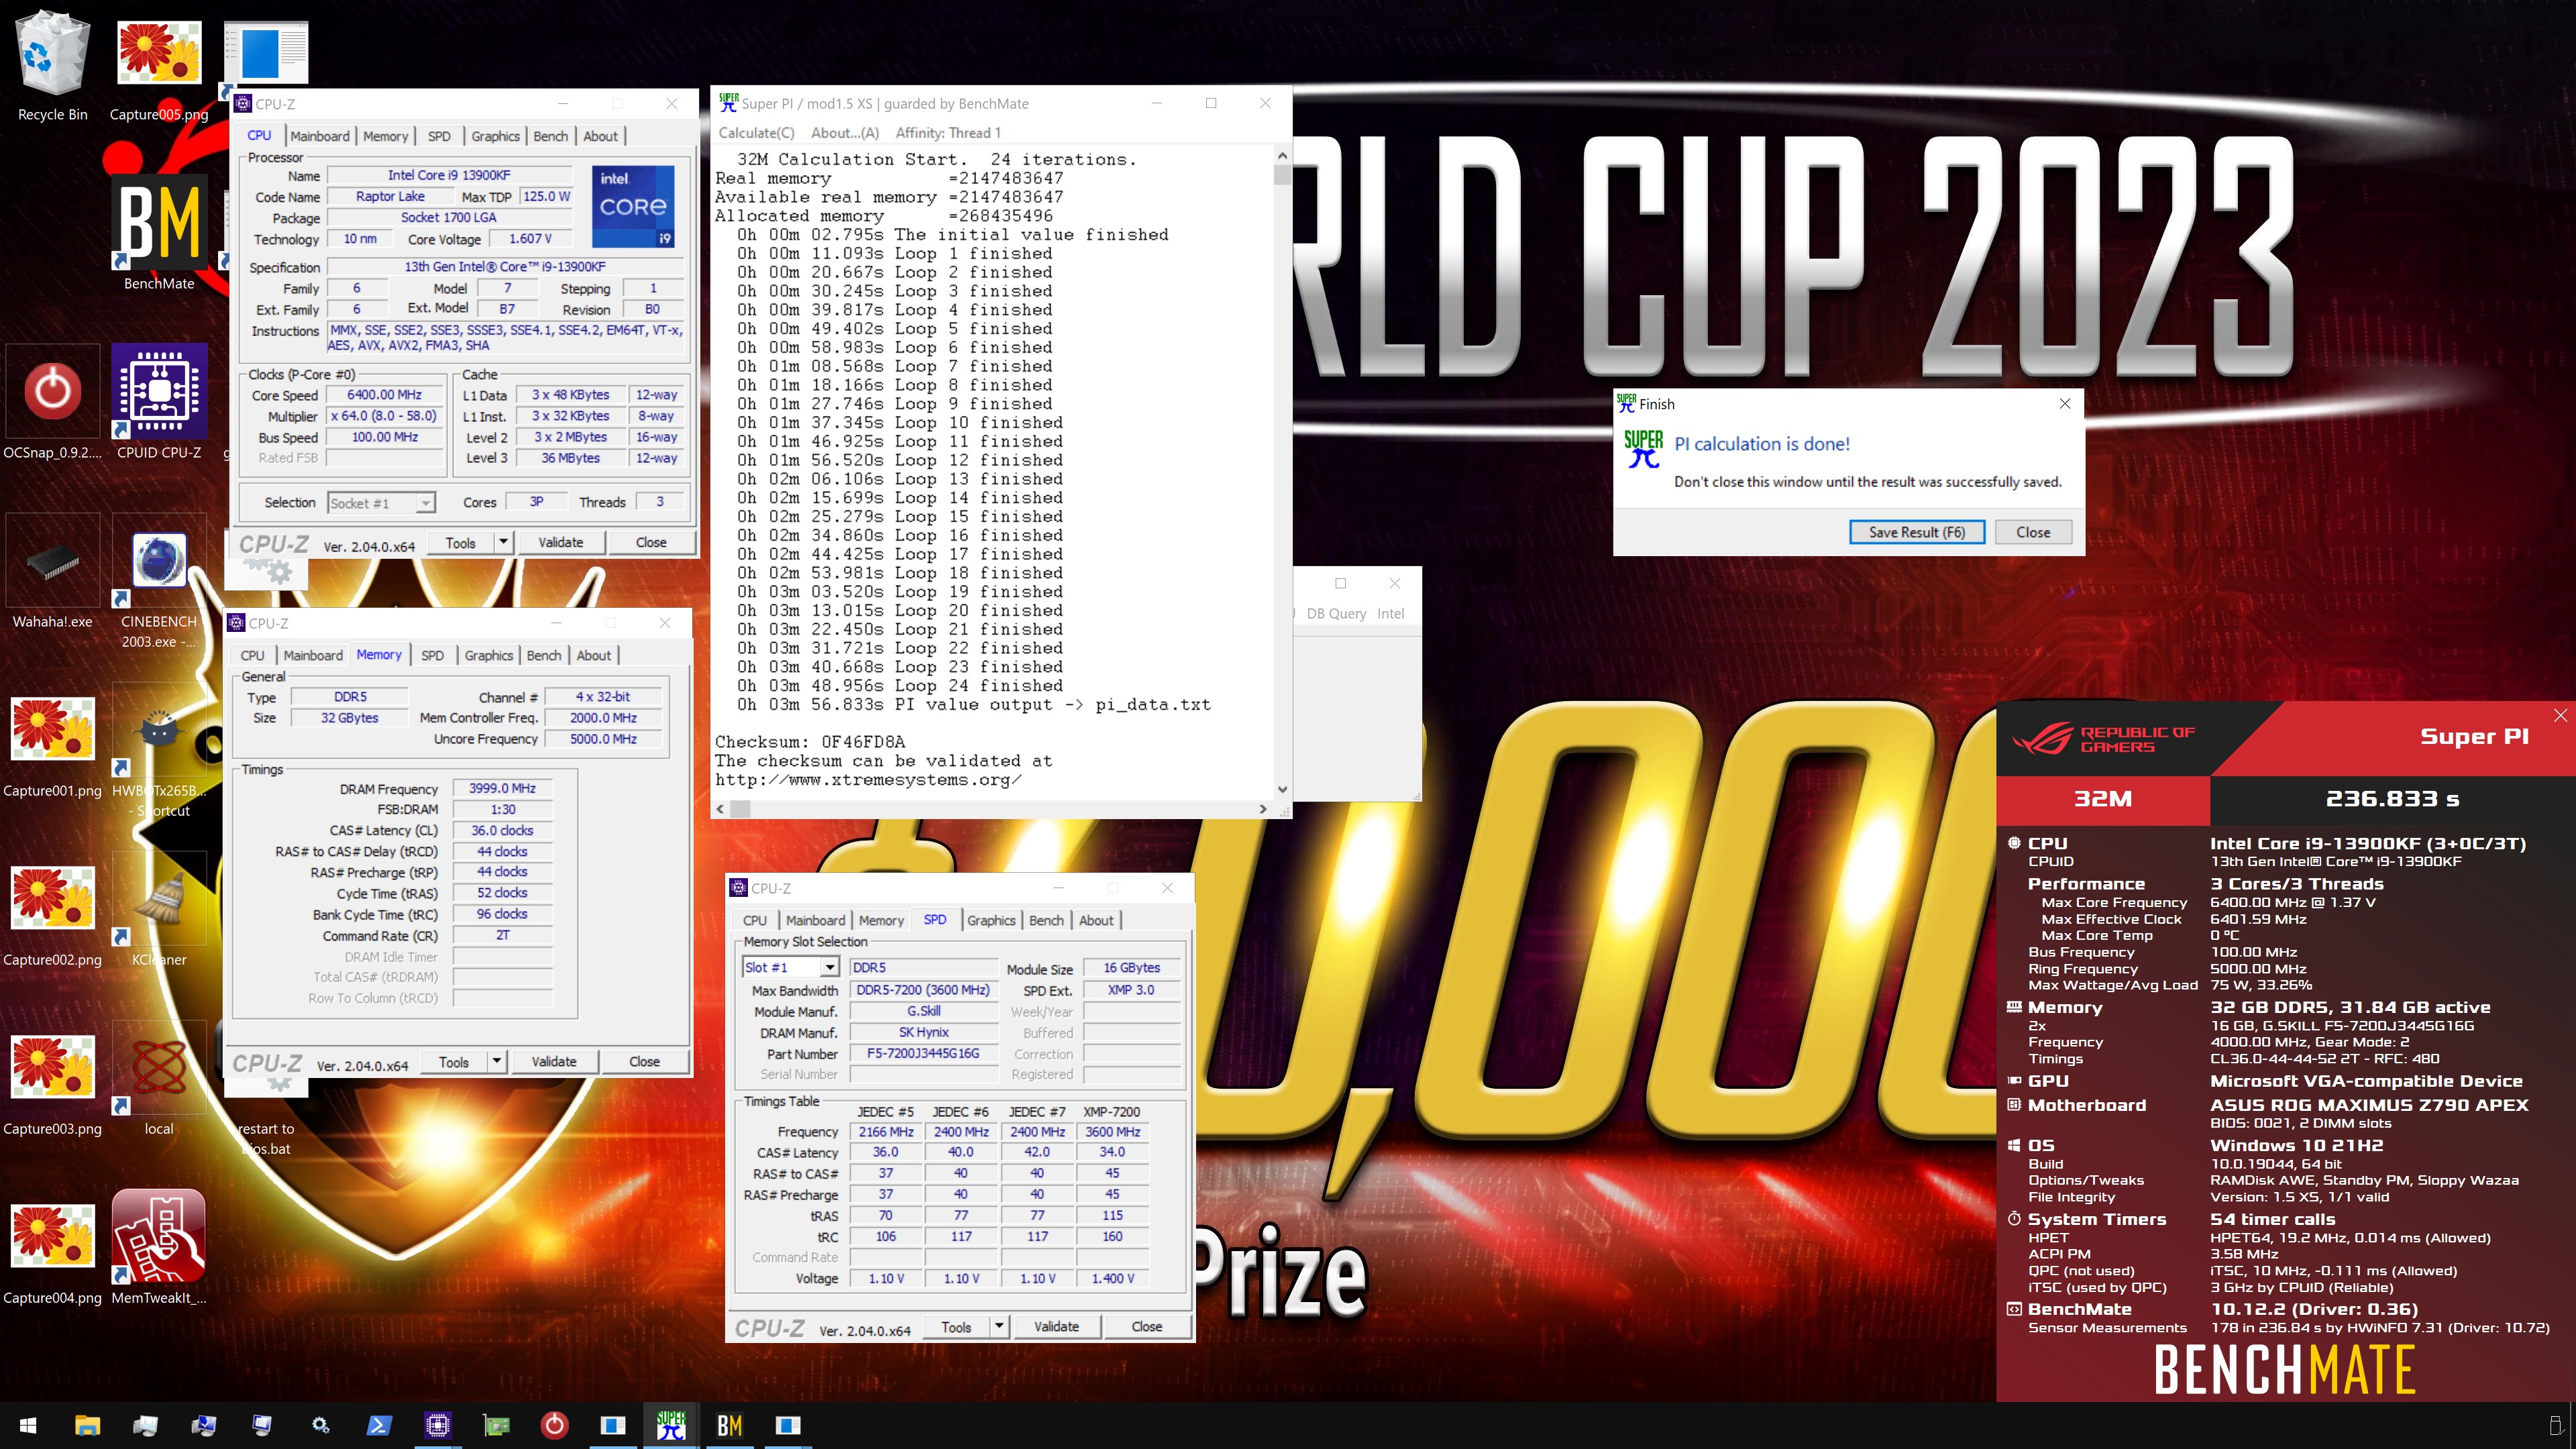2576x1449 pixels.
Task: Open the Calculate(C) menu in Super PI
Action: click(756, 133)
